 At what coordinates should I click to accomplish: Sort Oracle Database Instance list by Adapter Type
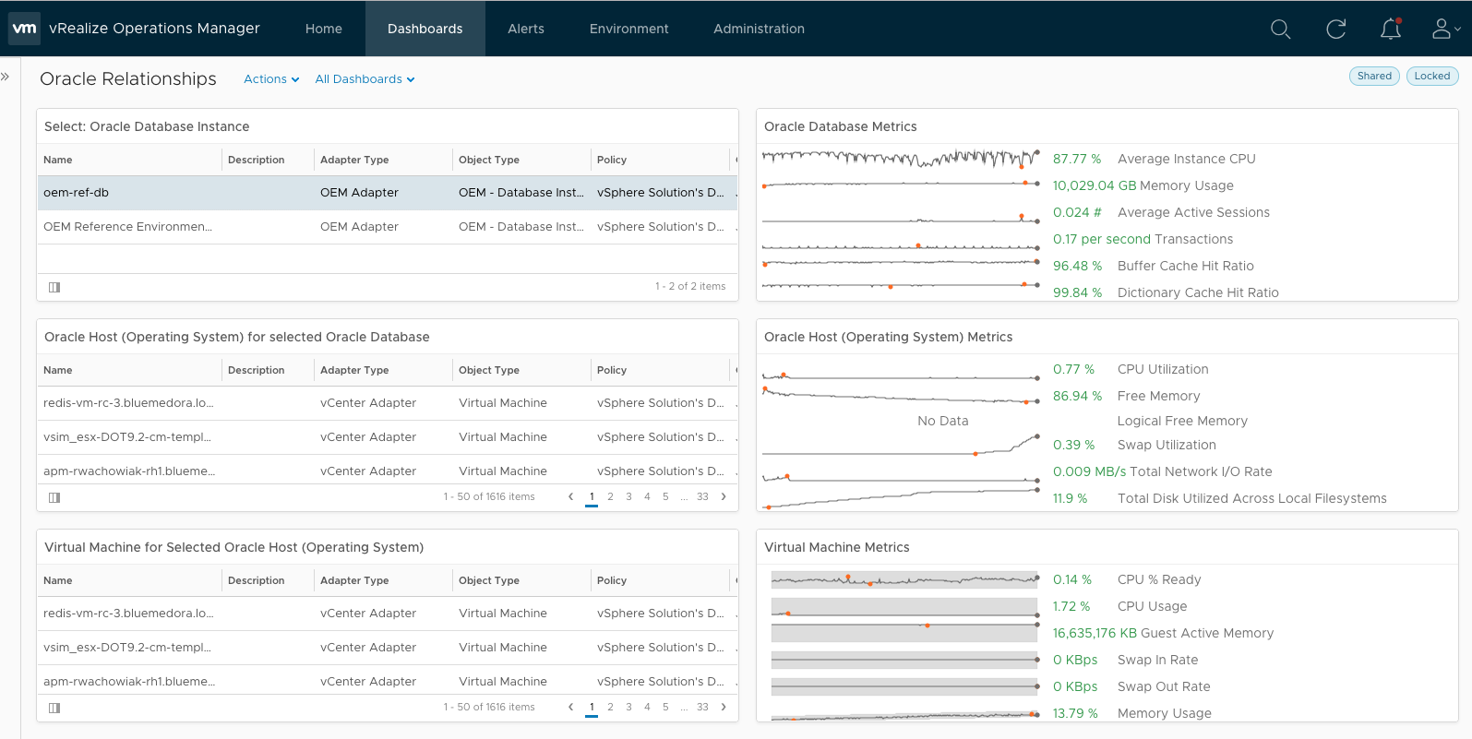[354, 160]
